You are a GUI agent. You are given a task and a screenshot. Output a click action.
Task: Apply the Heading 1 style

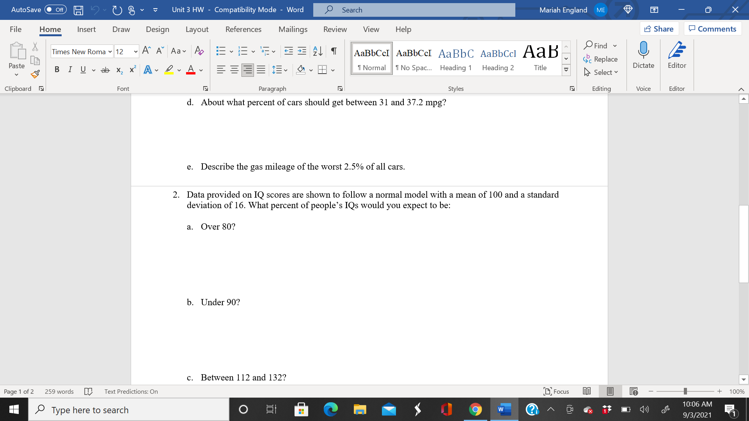click(x=455, y=58)
